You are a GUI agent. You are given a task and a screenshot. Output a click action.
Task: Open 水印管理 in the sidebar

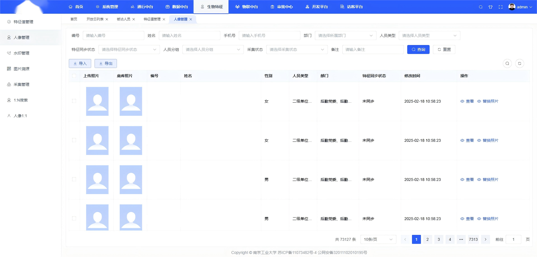click(x=22, y=53)
